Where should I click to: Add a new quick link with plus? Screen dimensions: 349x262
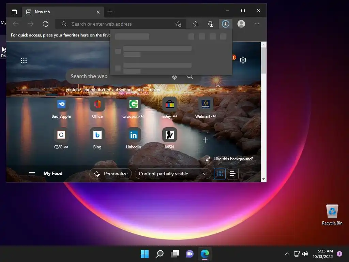pos(206,140)
